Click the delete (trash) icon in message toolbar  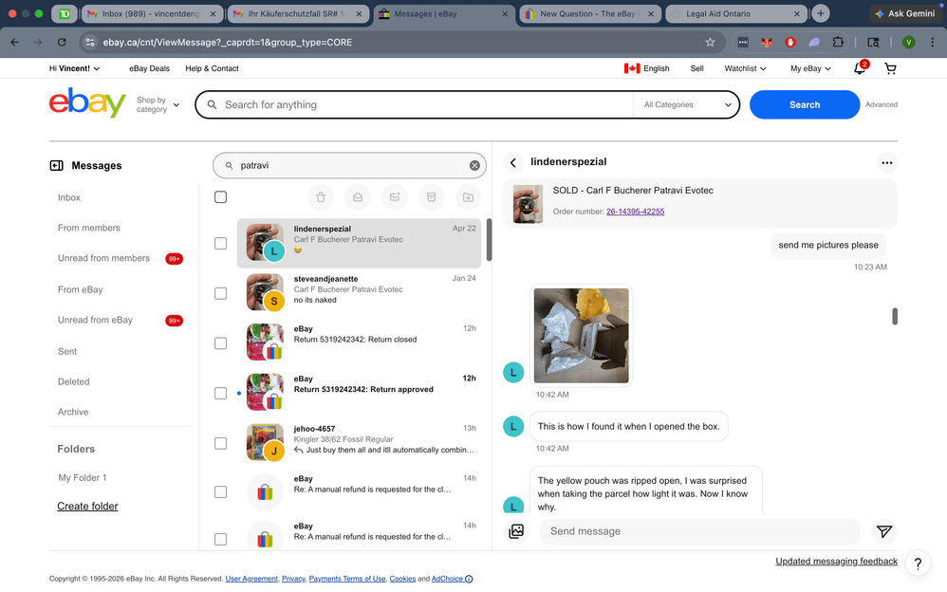(x=321, y=197)
